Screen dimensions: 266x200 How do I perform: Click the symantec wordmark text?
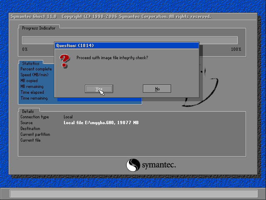[159, 165]
